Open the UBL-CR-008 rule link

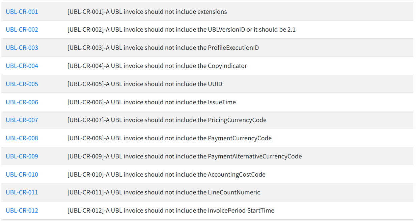pyautogui.click(x=22, y=138)
